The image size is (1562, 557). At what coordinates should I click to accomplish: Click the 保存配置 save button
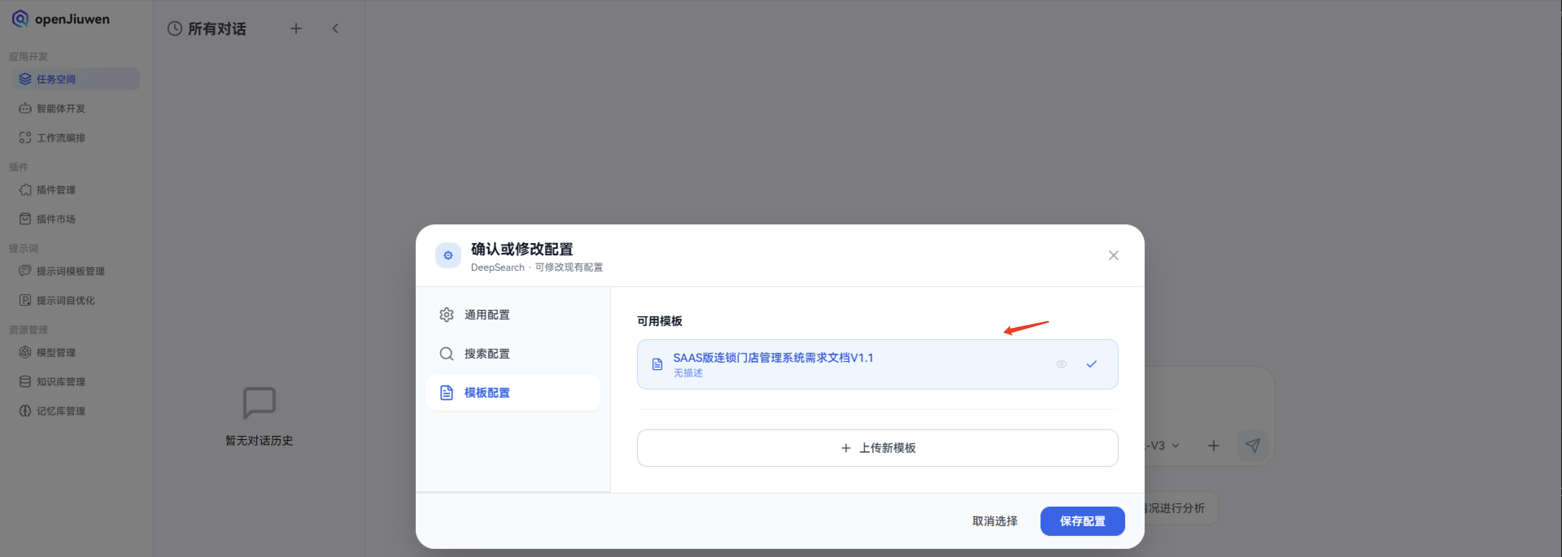point(1082,521)
